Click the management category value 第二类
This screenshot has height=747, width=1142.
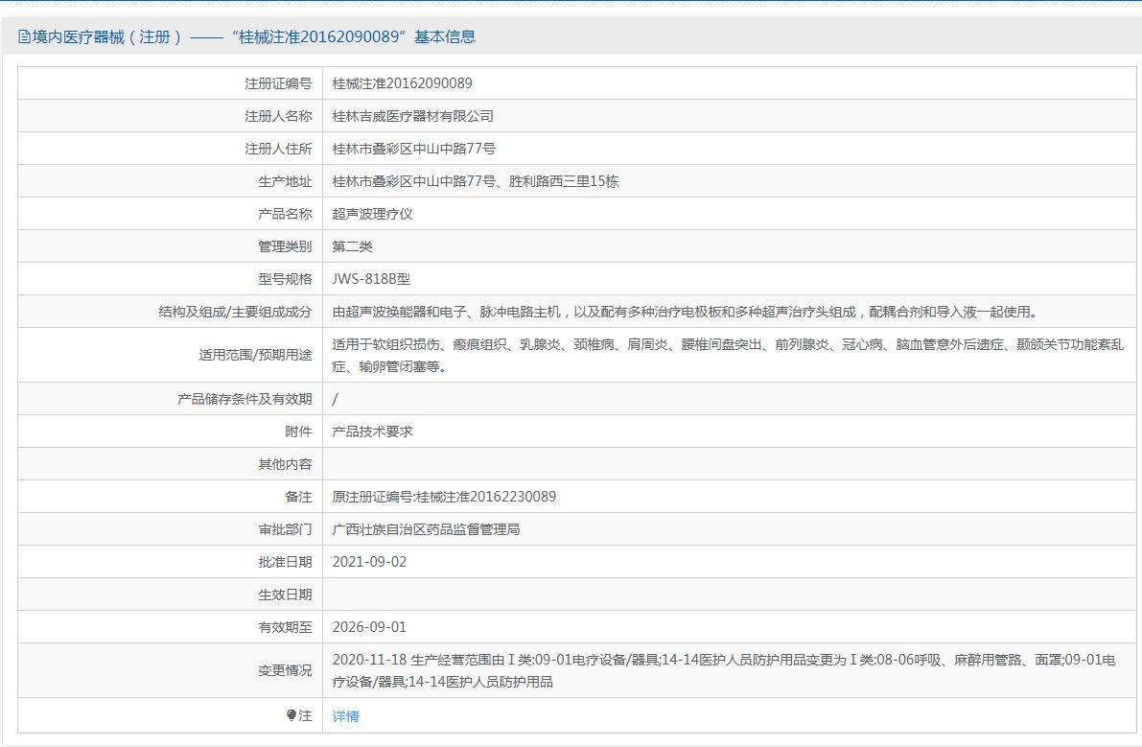point(352,246)
